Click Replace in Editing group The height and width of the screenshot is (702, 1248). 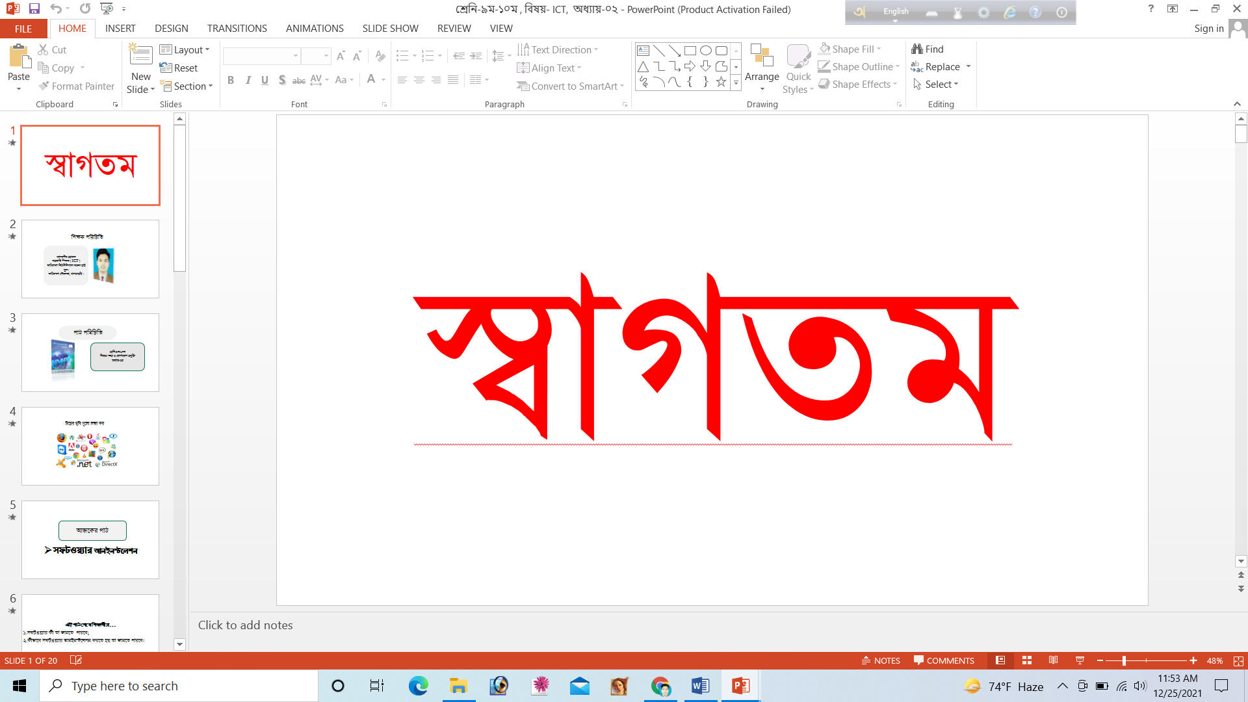[936, 66]
